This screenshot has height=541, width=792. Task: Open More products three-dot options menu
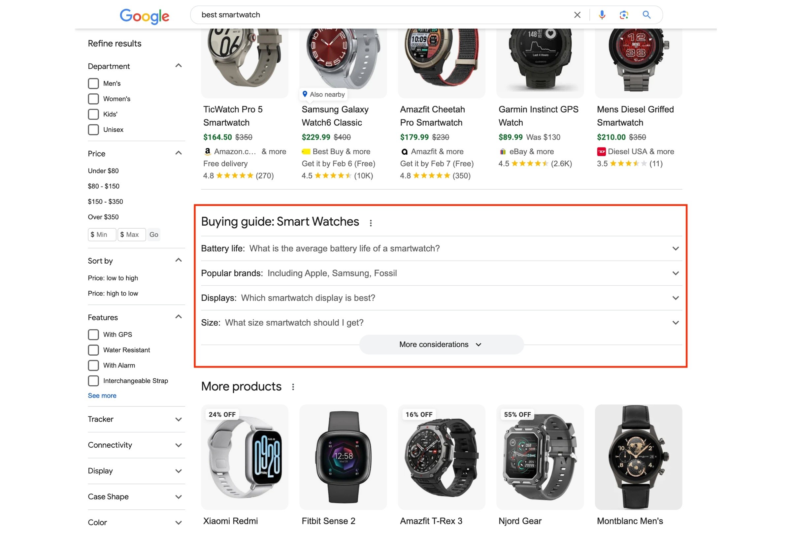[293, 387]
